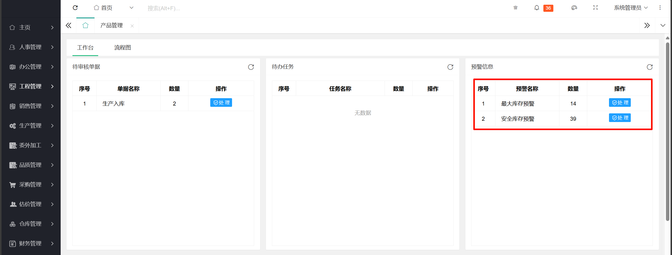Switch to the 流程图 tab

point(123,48)
